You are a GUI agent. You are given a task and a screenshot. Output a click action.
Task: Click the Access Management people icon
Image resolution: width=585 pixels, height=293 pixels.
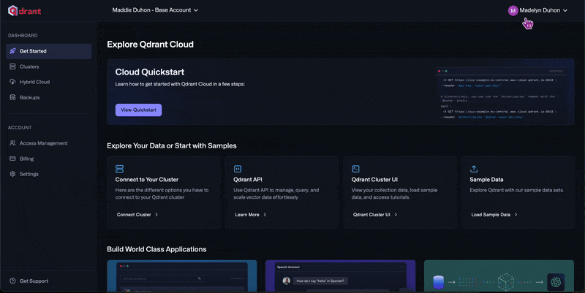pyautogui.click(x=12, y=143)
